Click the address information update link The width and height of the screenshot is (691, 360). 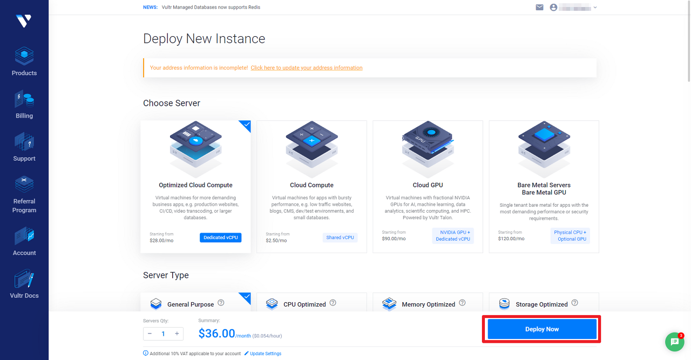(307, 67)
